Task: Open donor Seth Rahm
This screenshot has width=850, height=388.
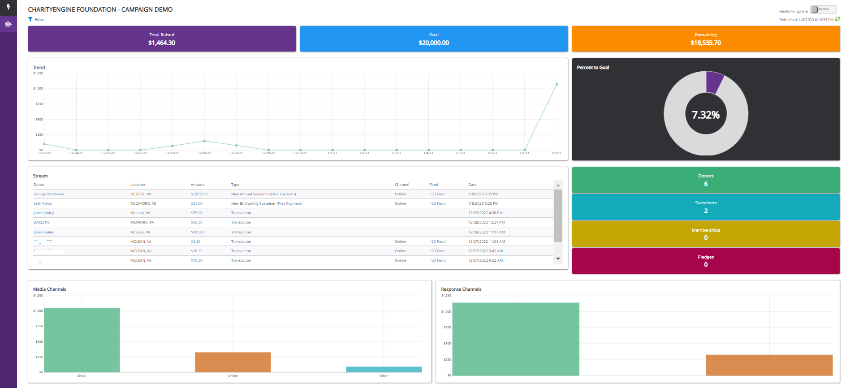Action: (43, 203)
